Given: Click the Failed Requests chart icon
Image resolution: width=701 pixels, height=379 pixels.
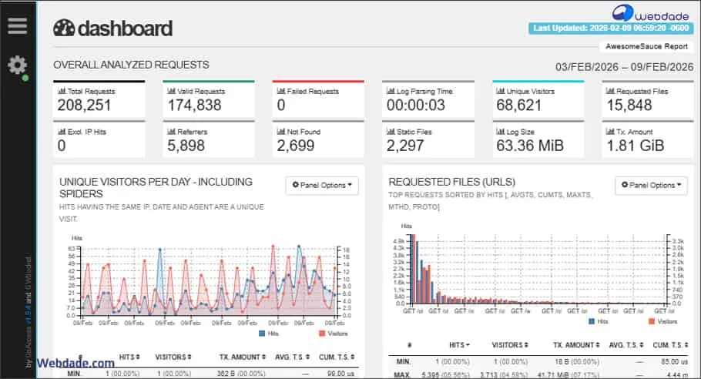Looking at the screenshot, I should (x=281, y=91).
